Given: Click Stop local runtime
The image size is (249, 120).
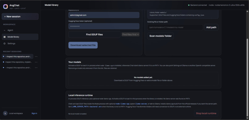Looking at the screenshot, I should [206, 113].
